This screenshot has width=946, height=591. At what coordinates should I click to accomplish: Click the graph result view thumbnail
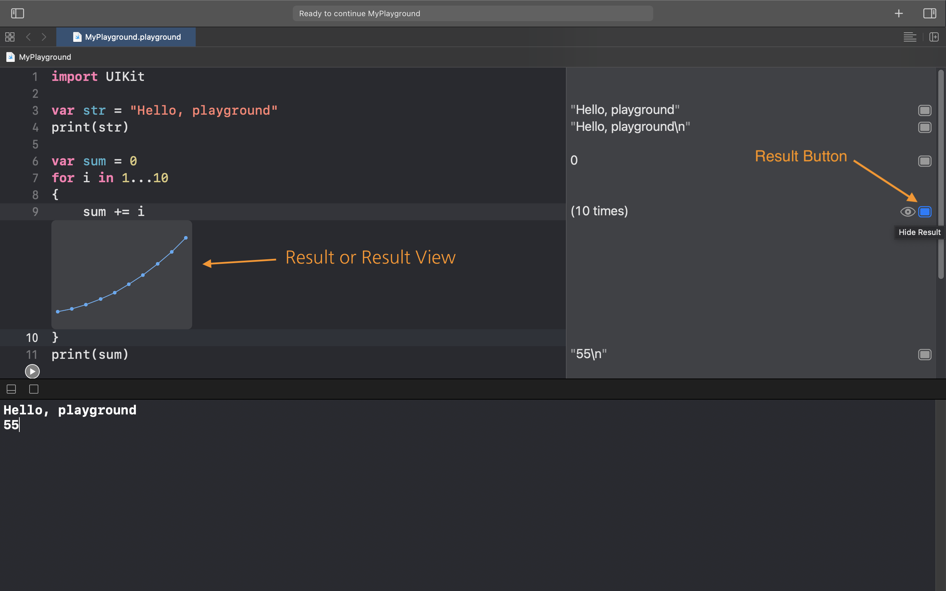[121, 274]
